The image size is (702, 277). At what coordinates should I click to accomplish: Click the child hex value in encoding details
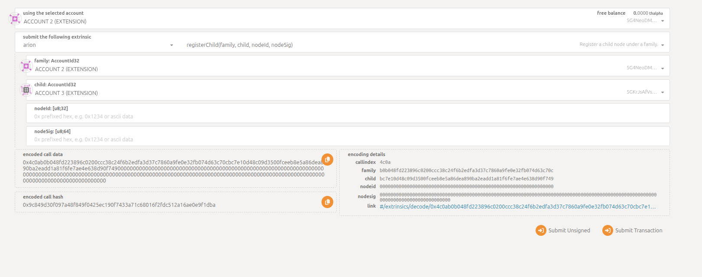tap(466, 179)
